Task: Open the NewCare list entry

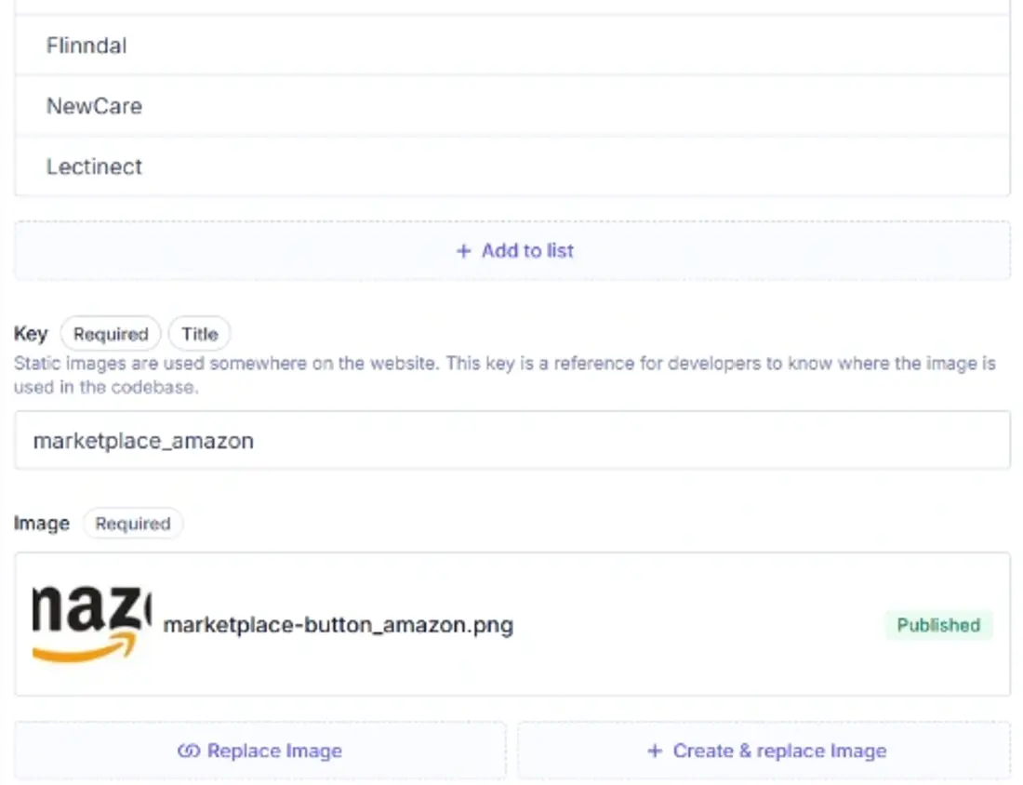Action: (x=512, y=106)
